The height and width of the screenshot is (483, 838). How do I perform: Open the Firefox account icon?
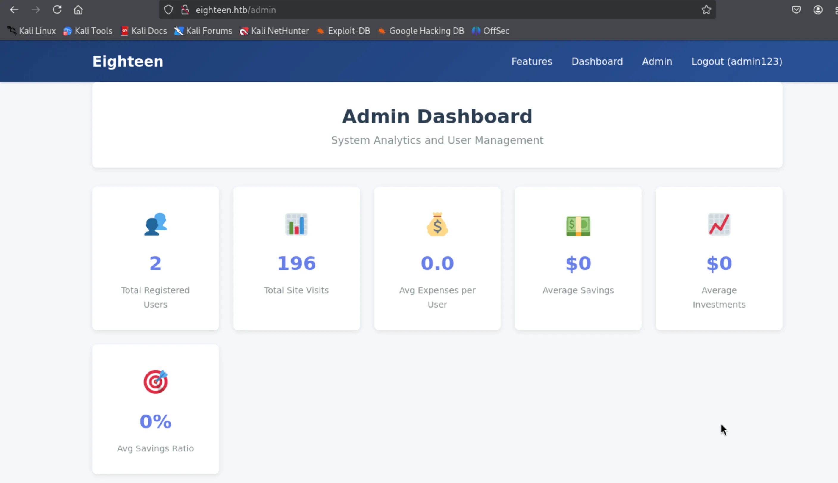pyautogui.click(x=818, y=10)
